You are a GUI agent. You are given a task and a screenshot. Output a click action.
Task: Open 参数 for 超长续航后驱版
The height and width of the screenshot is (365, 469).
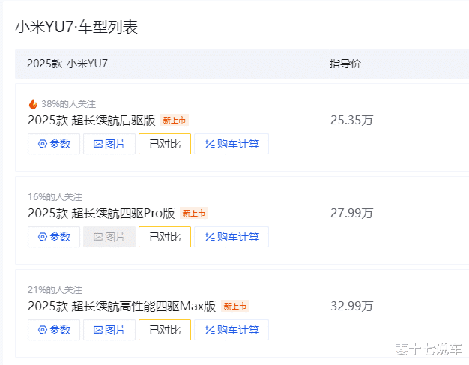(54, 144)
